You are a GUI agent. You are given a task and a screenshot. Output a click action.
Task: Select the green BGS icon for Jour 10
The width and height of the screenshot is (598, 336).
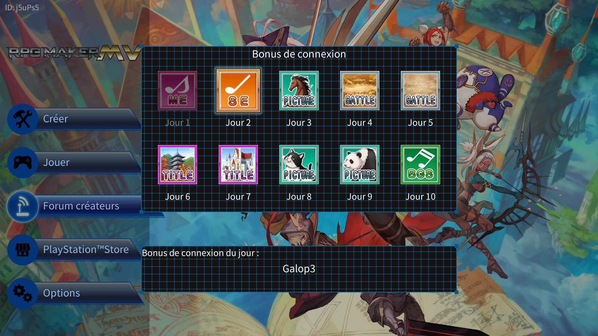tap(420, 165)
